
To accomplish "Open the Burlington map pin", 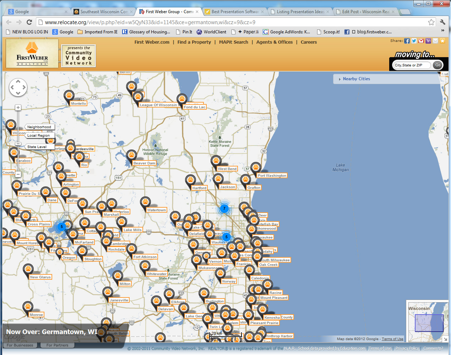I will (x=204, y=294).
